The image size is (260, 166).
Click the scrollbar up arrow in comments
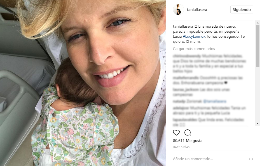(257, 23)
